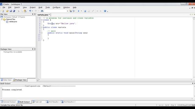Open the Undo history dropdown arrow
Viewport: 195px width, 109px height.
pos(33,11)
